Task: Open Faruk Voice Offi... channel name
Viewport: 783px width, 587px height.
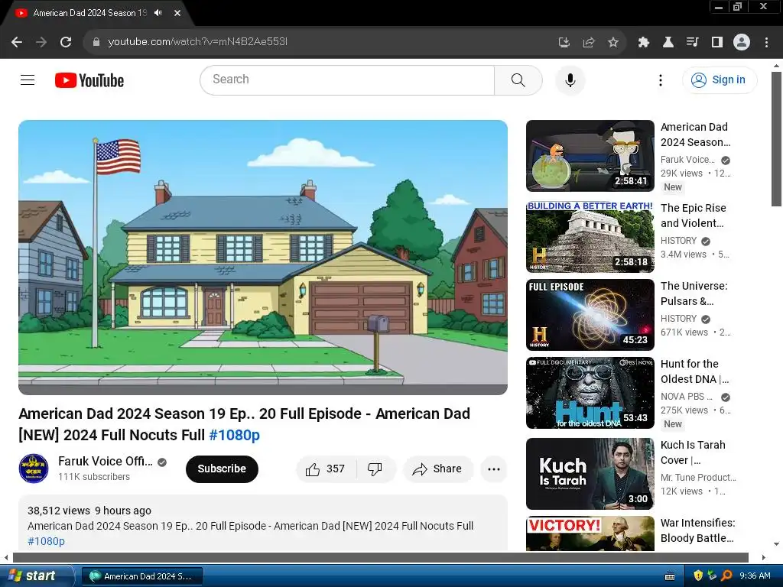Action: pos(106,461)
